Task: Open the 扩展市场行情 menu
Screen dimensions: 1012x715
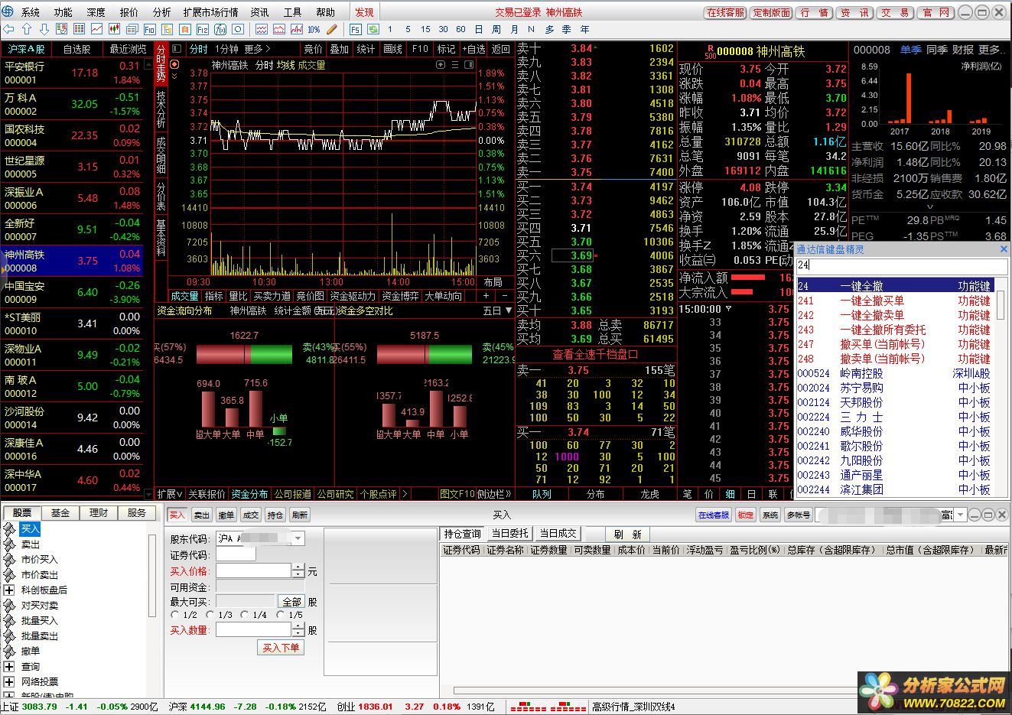Action: [210, 12]
